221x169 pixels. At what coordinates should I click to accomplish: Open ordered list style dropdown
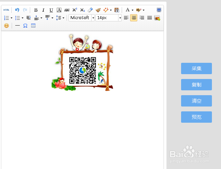[x=11, y=18]
